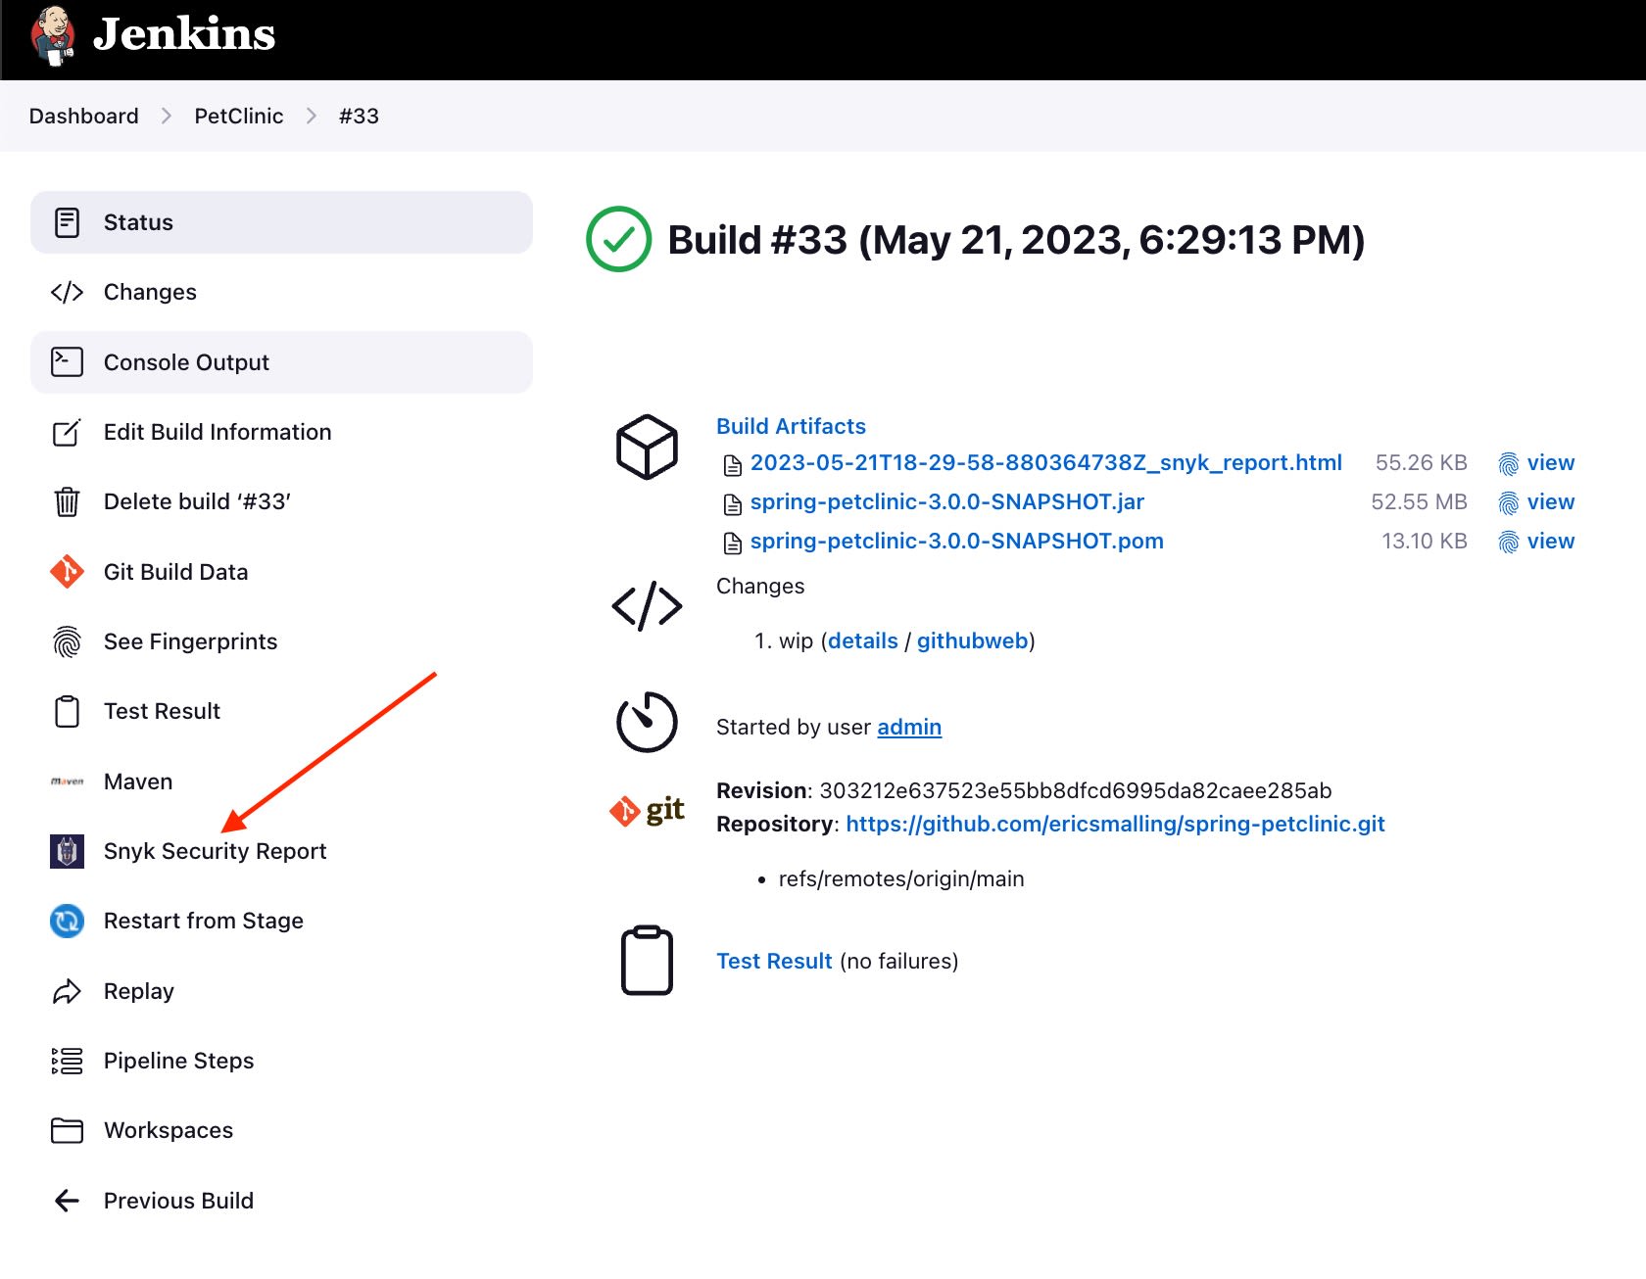This screenshot has width=1646, height=1279.
Task: Open the Changes sidebar entry
Action: click(281, 292)
